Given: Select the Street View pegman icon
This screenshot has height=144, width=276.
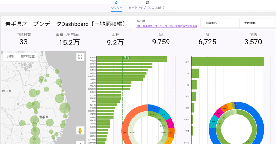Looking at the screenshot, I should pyautogui.click(x=80, y=131).
